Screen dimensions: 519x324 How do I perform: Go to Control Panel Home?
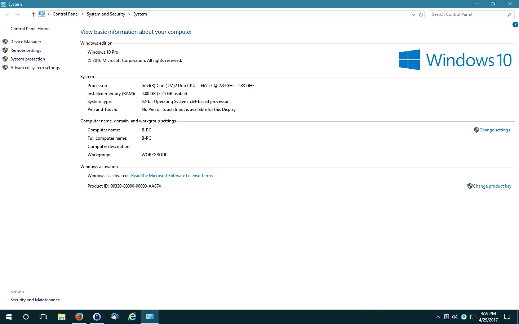(x=30, y=29)
